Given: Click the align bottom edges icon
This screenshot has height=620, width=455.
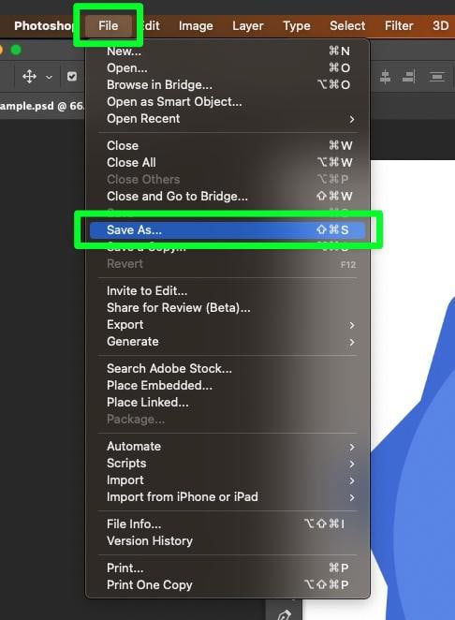Looking at the screenshot, I should pos(409,77).
